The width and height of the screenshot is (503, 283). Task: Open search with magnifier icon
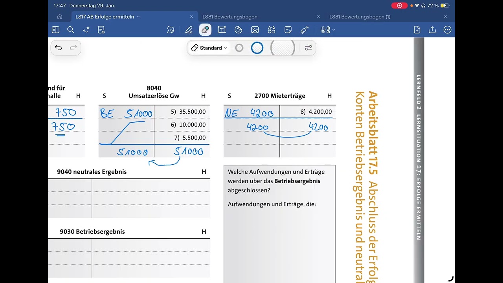71,30
